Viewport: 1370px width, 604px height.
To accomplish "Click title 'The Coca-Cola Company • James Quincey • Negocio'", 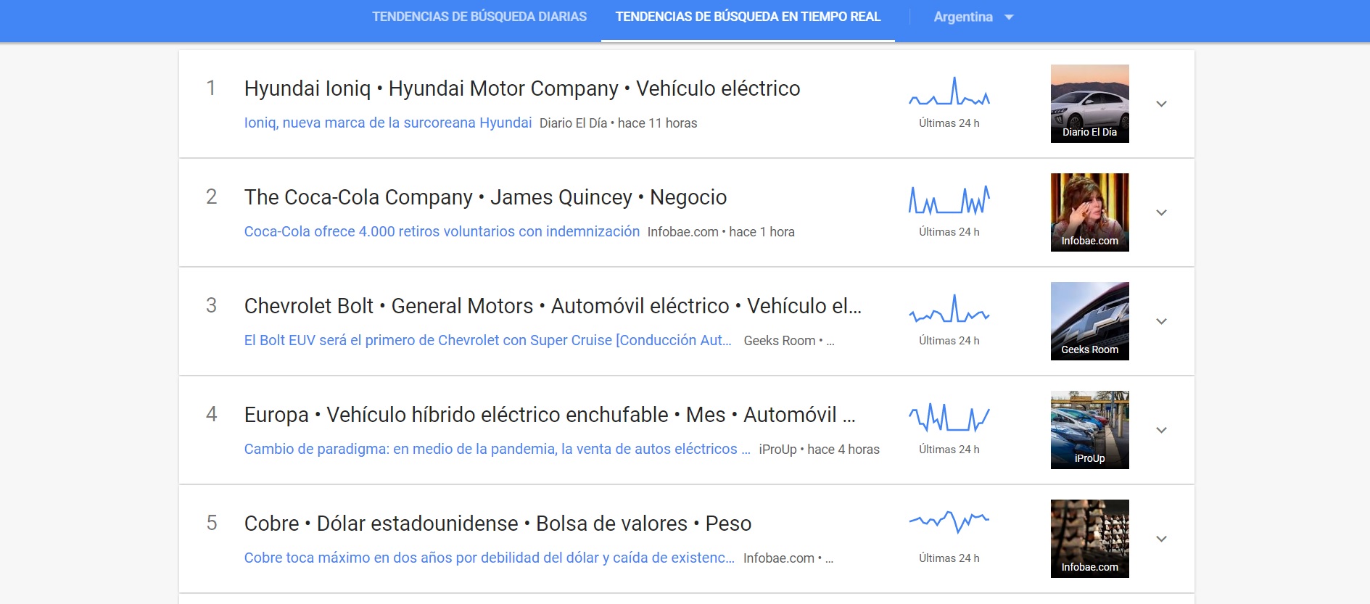I will coord(485,197).
